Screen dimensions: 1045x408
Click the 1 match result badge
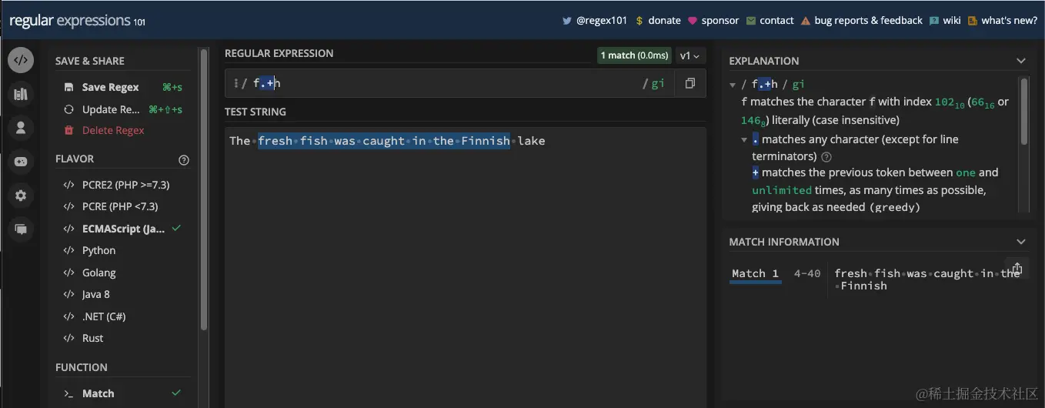(634, 55)
